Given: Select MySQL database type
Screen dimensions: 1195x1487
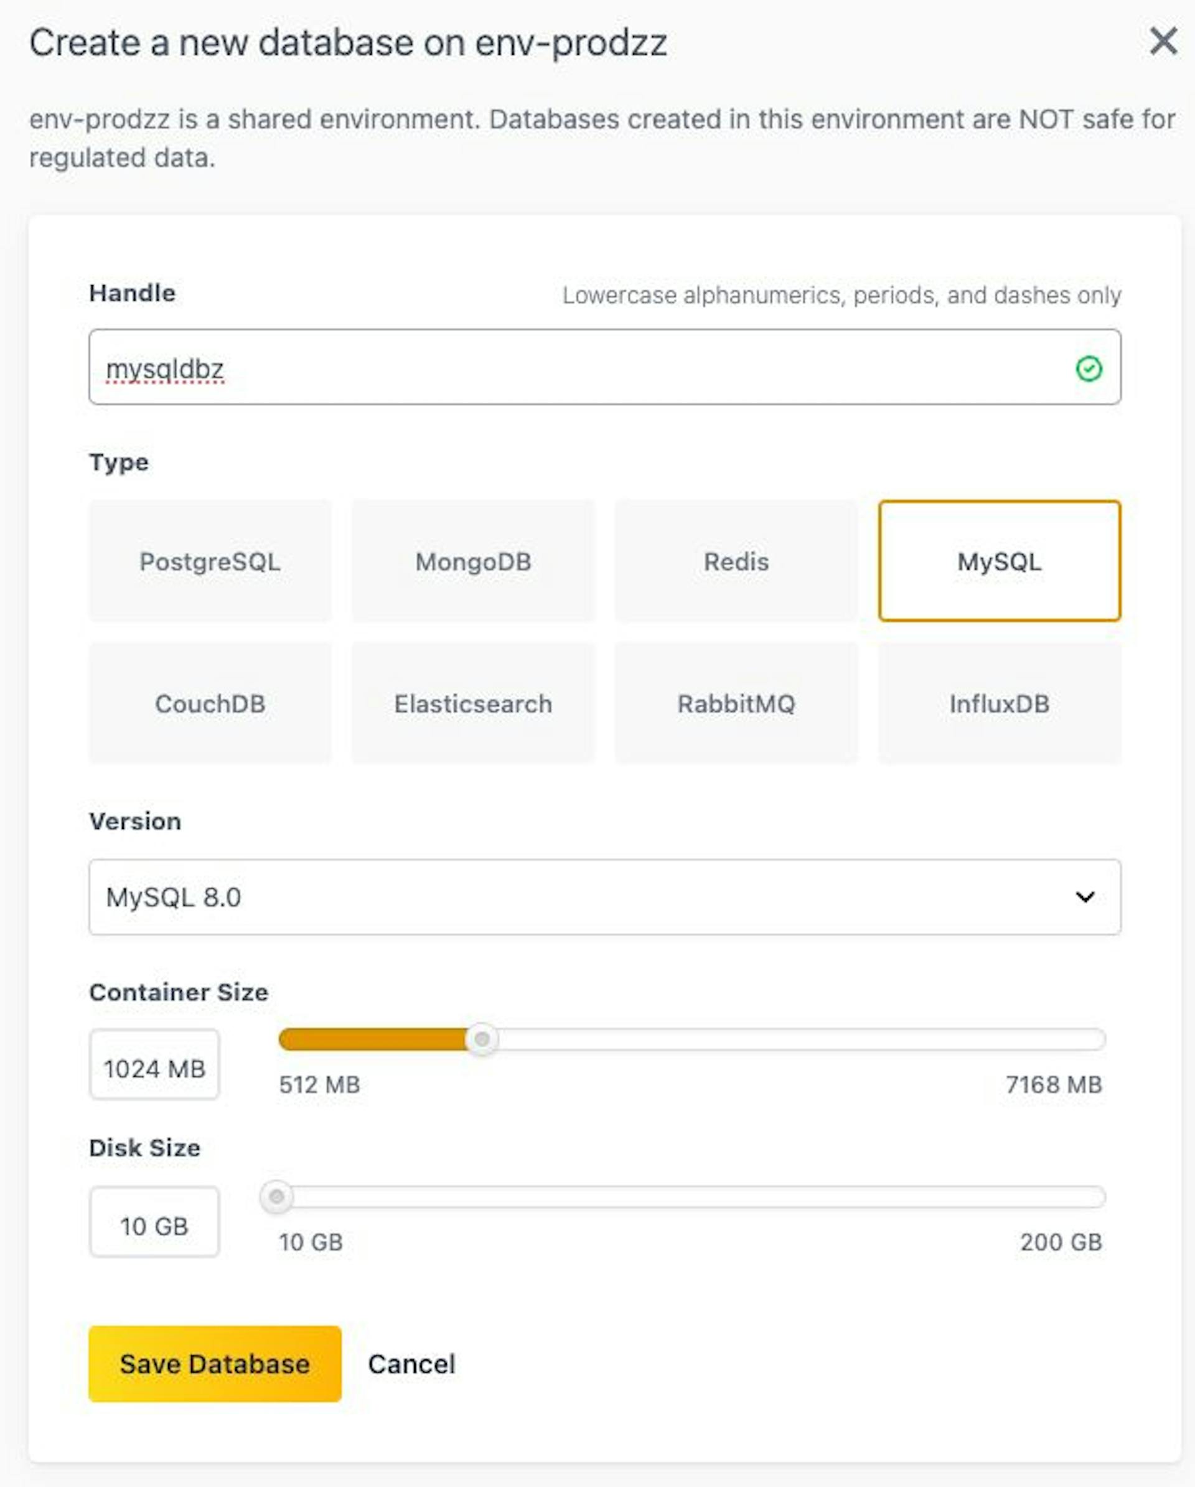Looking at the screenshot, I should click(x=1000, y=561).
